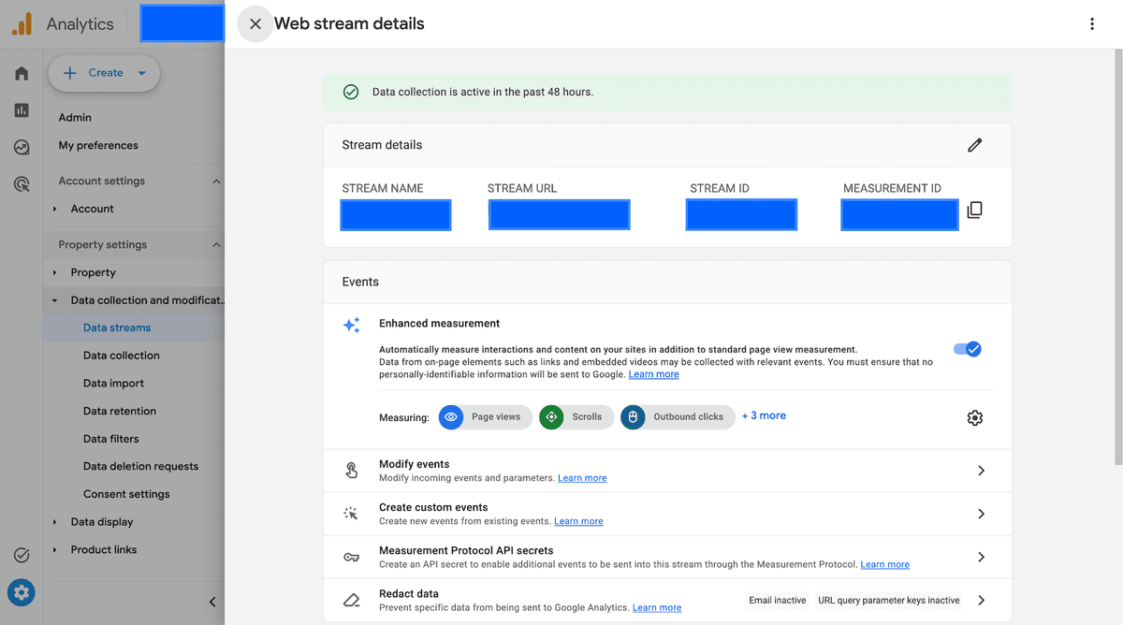Click the page vertical scrollbar
The image size is (1123, 625).
1118,257
